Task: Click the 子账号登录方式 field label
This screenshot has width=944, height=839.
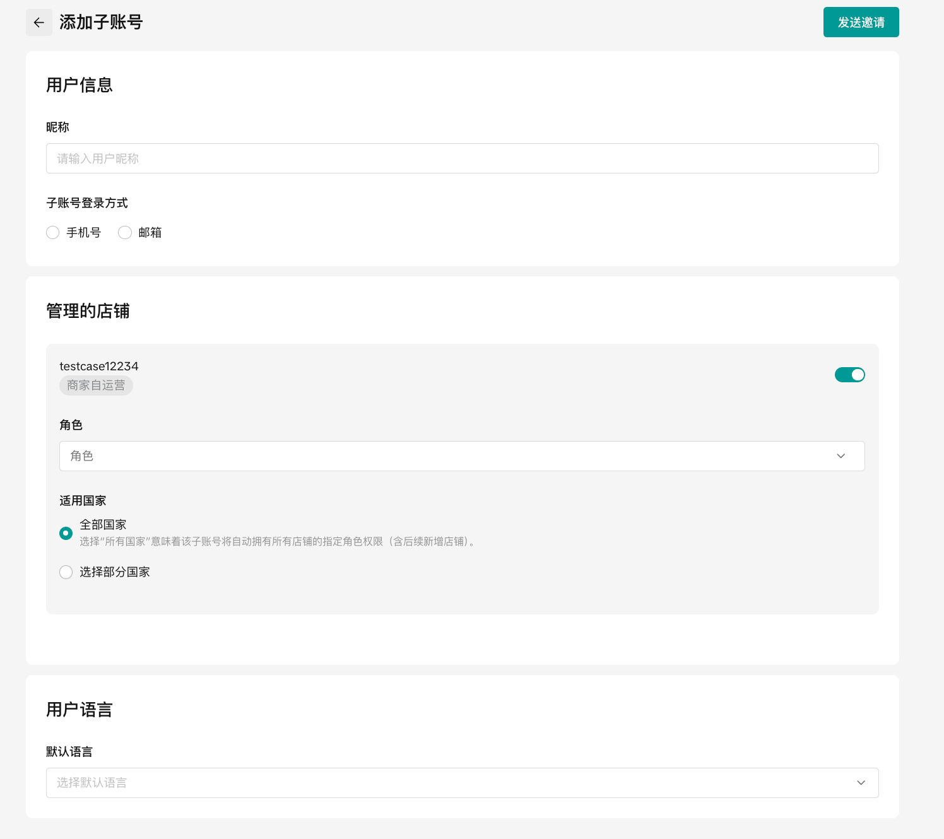Action: click(87, 203)
